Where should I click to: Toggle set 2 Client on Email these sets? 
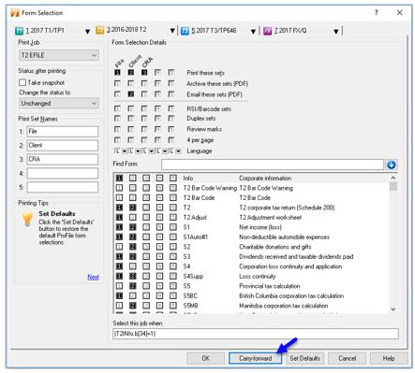click(x=131, y=94)
